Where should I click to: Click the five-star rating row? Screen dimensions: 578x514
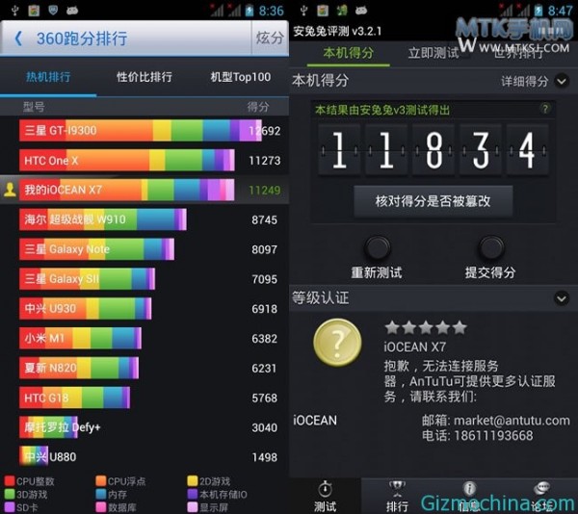[x=426, y=327]
